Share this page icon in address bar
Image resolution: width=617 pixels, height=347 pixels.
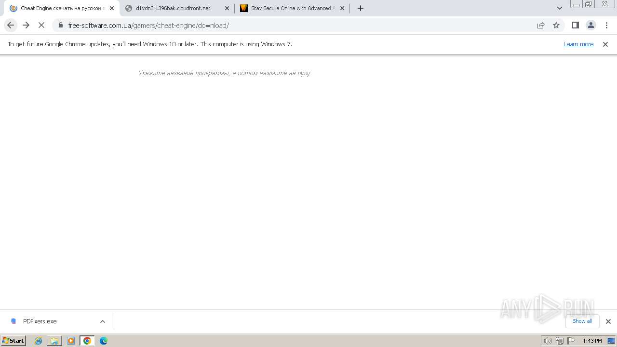tap(541, 25)
